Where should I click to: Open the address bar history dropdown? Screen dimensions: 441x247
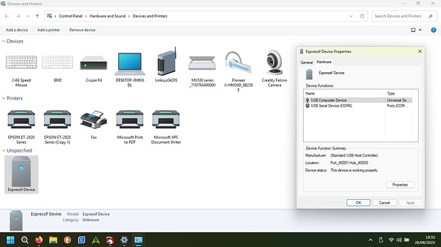351,17
